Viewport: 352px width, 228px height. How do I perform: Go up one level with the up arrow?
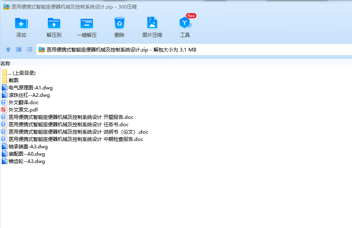click(x=8, y=49)
